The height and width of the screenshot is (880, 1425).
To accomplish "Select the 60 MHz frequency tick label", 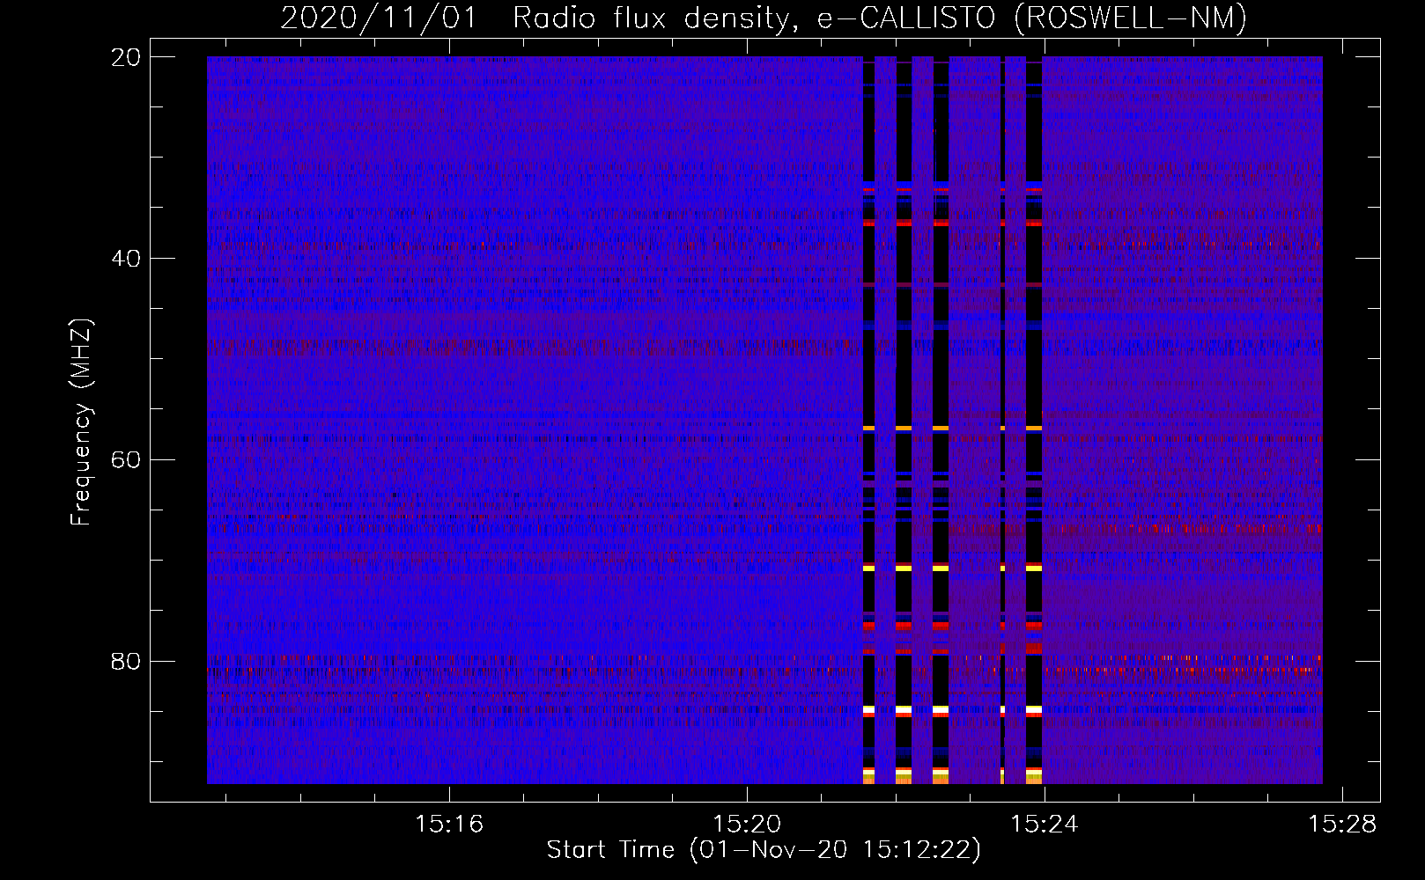I will pyautogui.click(x=126, y=460).
